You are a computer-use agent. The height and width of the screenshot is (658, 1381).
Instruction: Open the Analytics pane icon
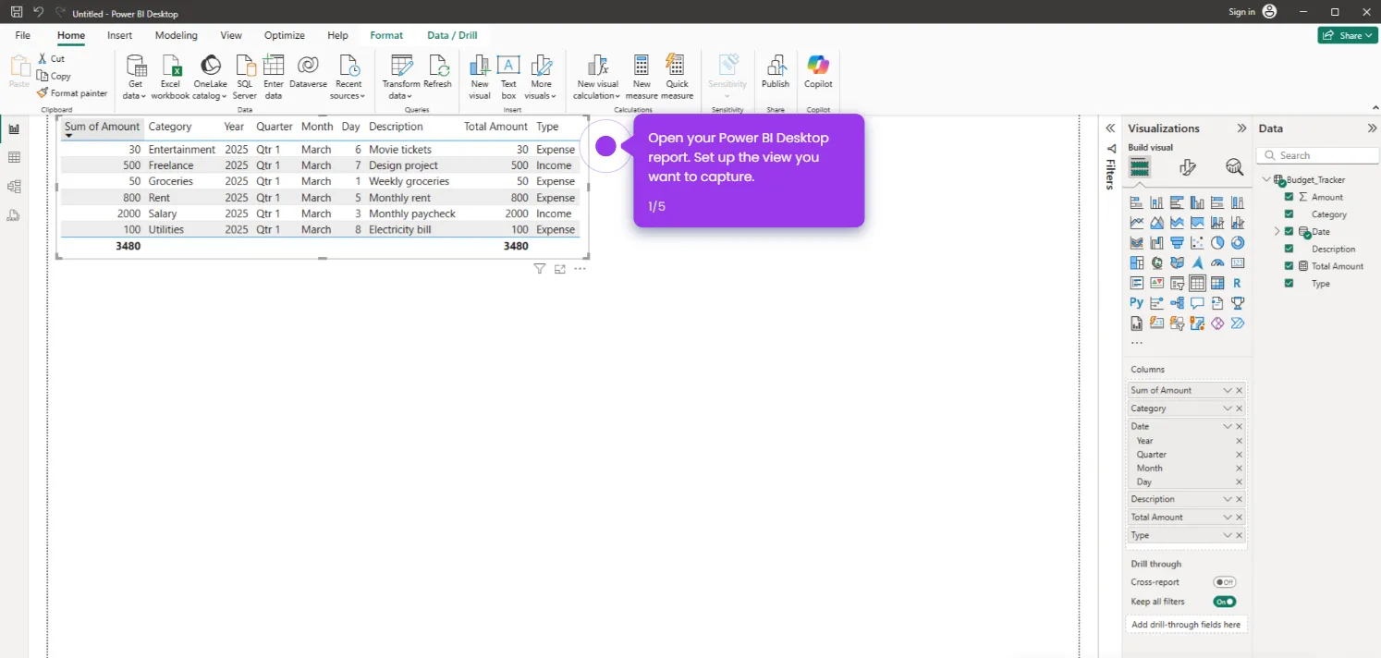click(x=1235, y=167)
